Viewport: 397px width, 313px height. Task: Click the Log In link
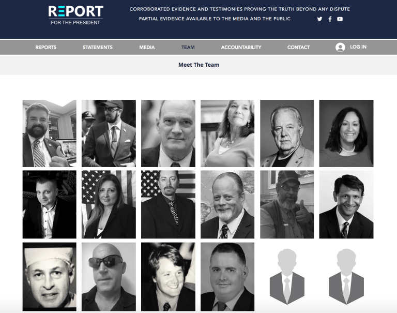pyautogui.click(x=358, y=47)
